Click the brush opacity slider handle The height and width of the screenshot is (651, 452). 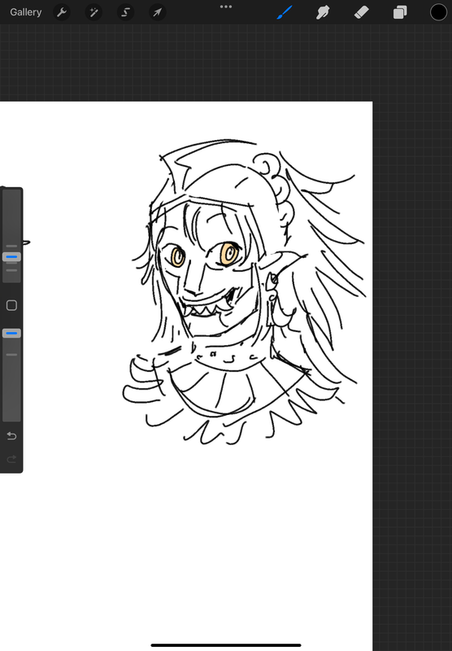tap(11, 334)
